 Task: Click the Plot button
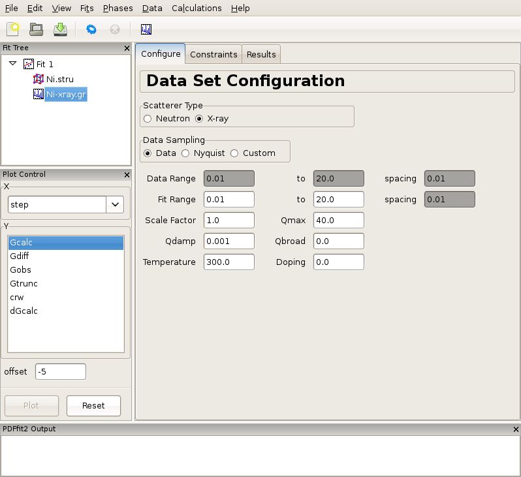click(31, 406)
